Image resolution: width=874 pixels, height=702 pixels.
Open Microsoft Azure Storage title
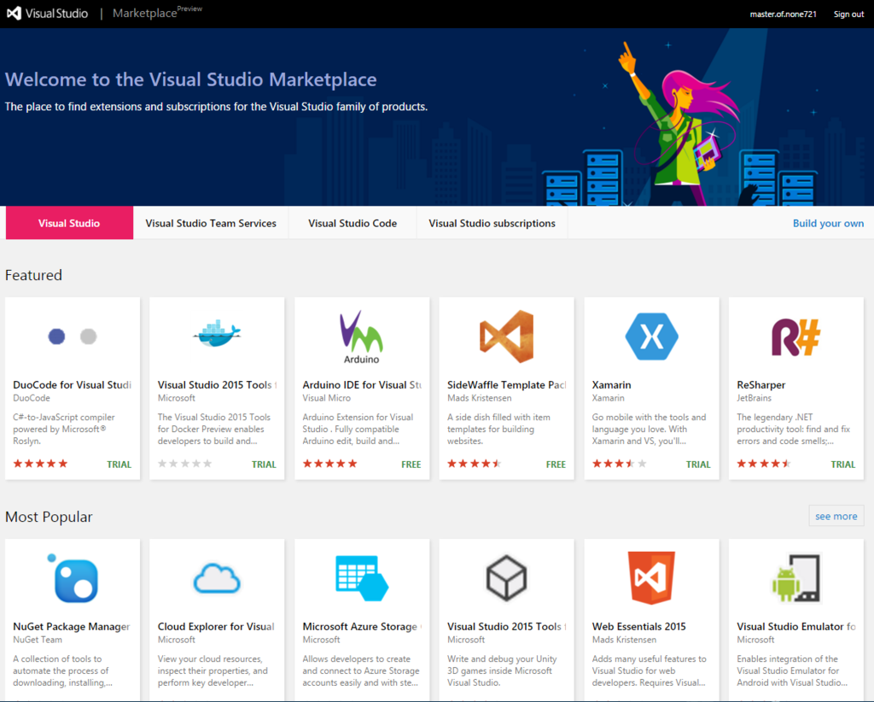point(362,627)
